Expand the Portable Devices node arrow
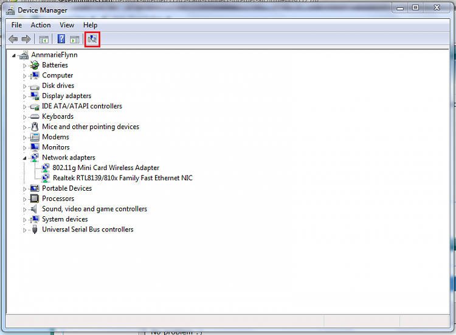The height and width of the screenshot is (335, 456). pos(24,189)
